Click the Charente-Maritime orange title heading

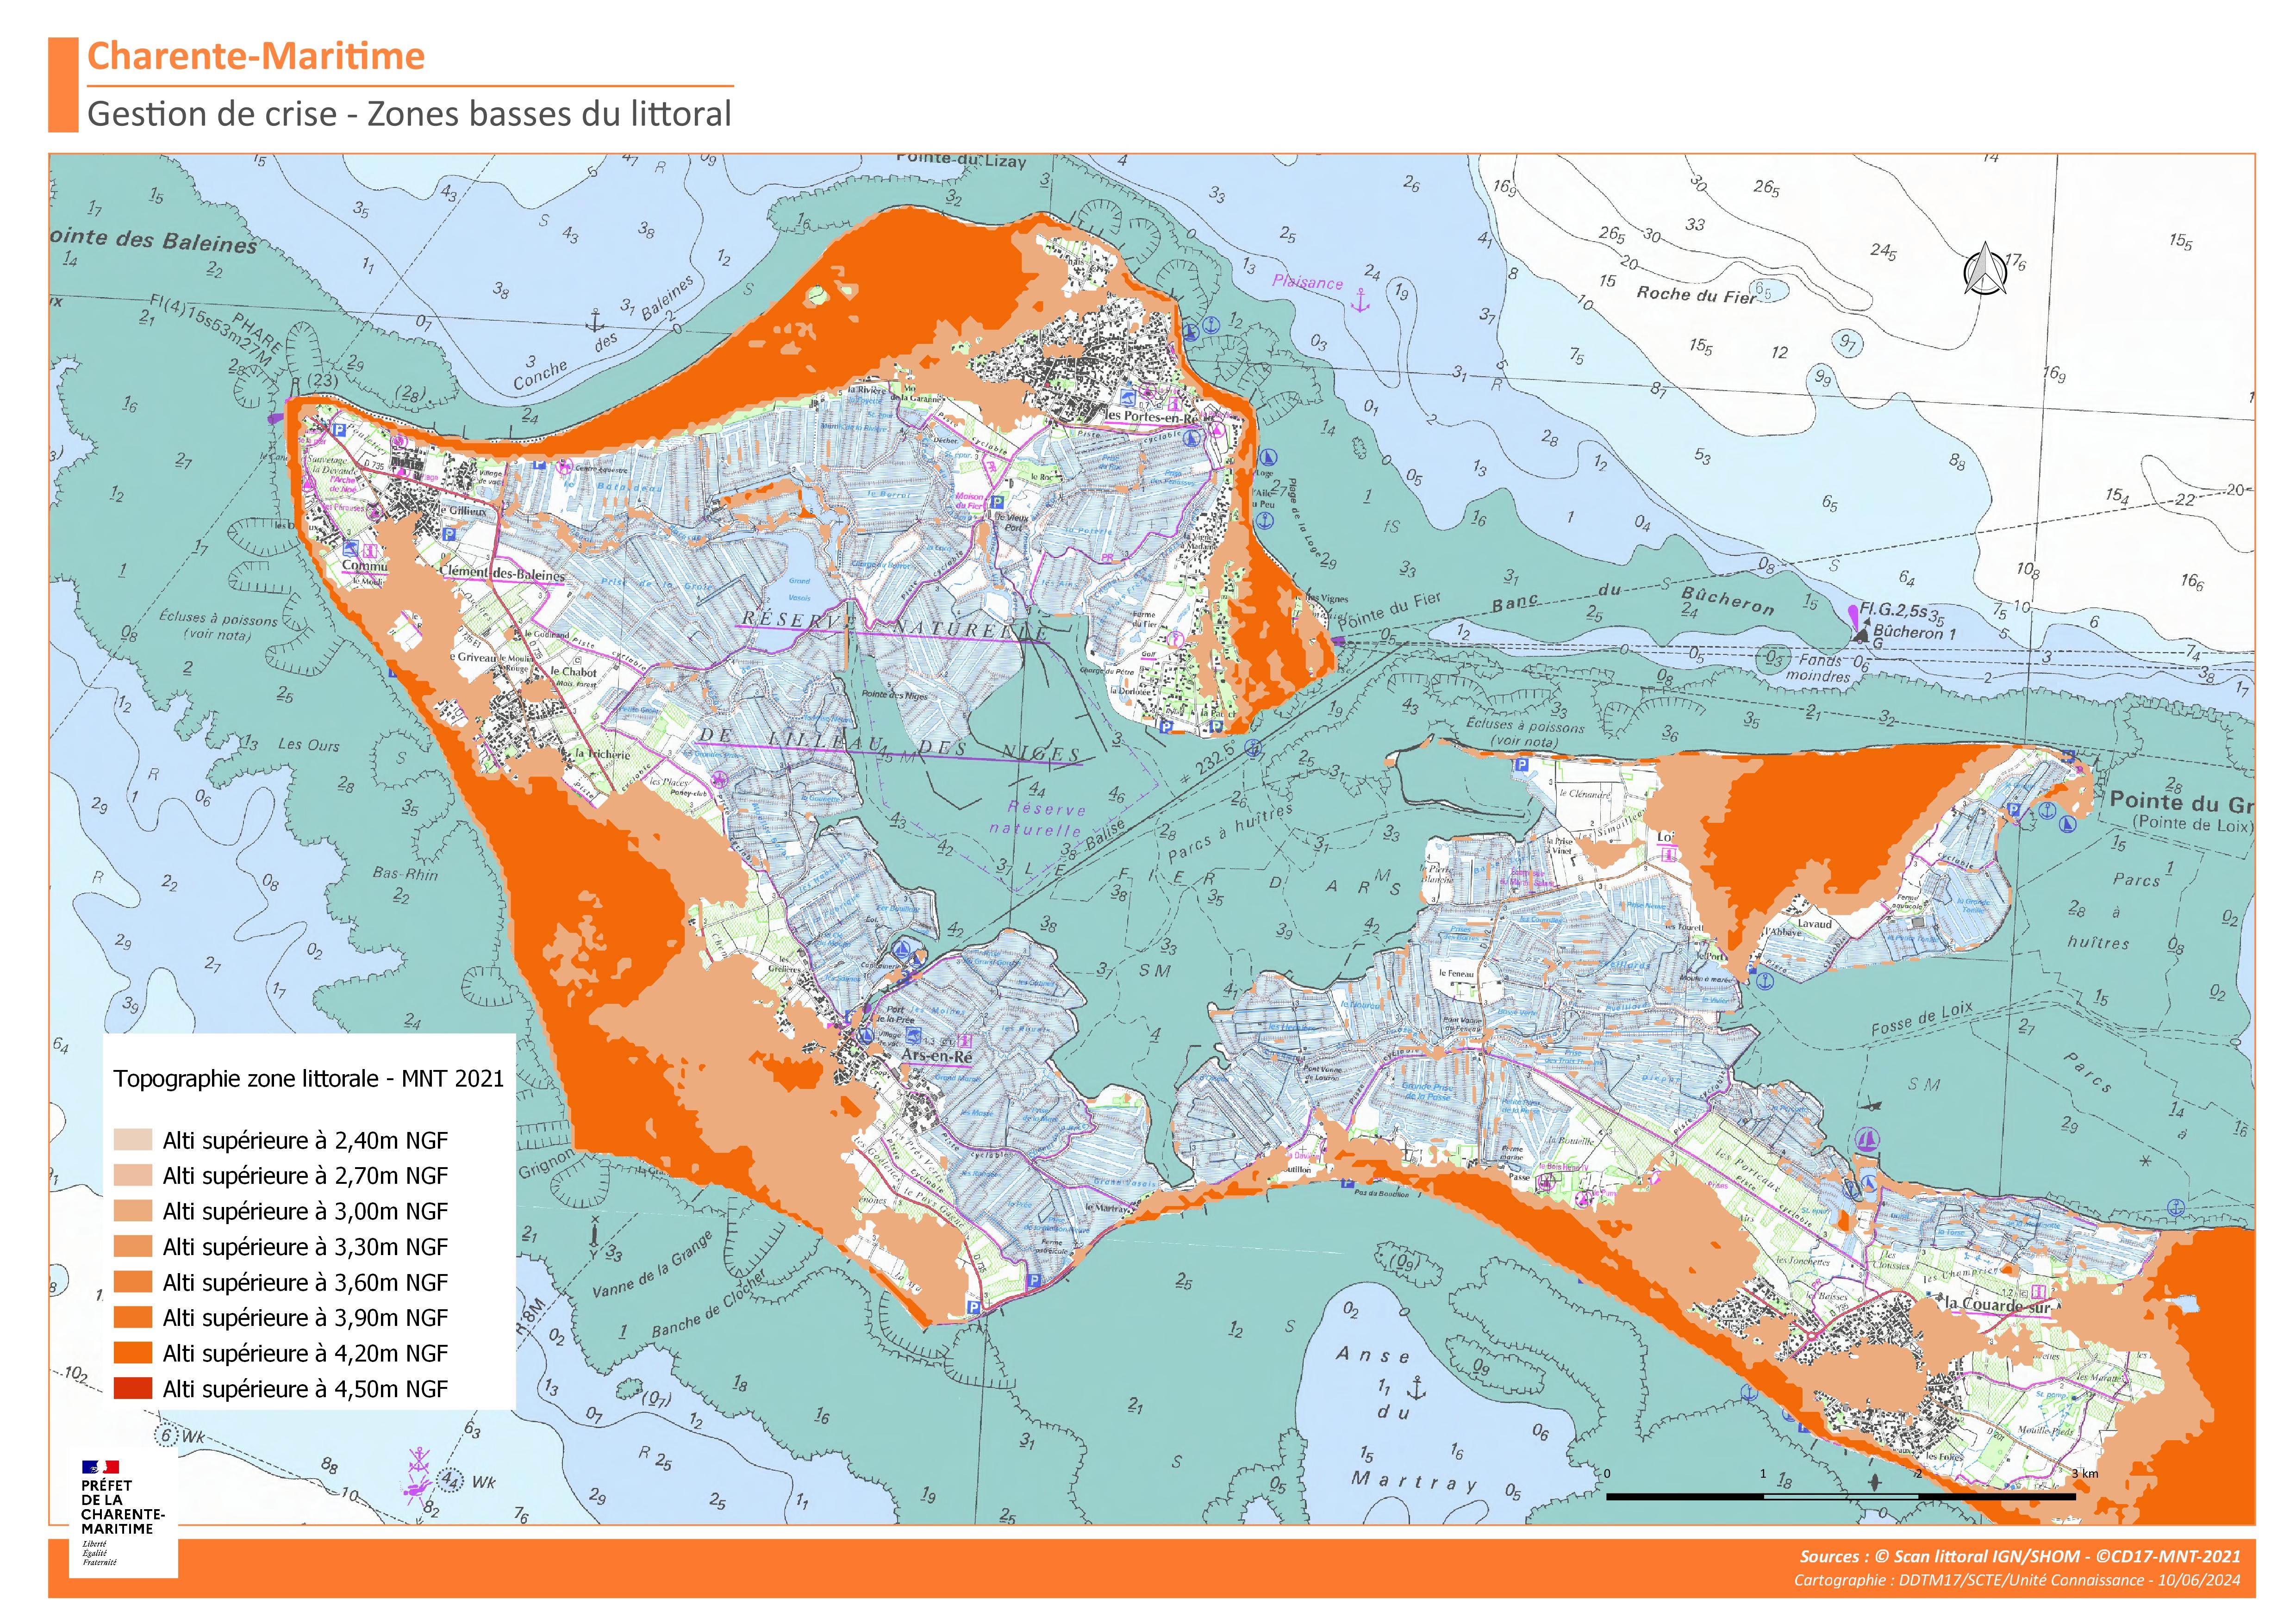pyautogui.click(x=256, y=56)
